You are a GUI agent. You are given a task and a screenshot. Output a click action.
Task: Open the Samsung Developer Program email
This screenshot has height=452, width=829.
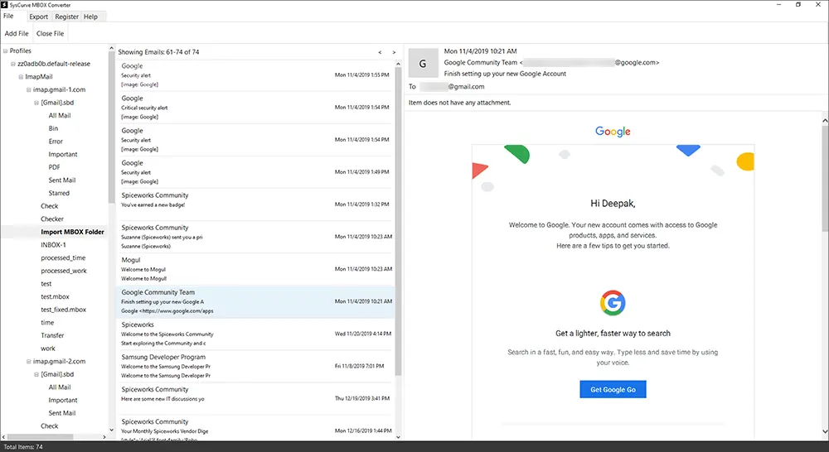click(x=255, y=366)
